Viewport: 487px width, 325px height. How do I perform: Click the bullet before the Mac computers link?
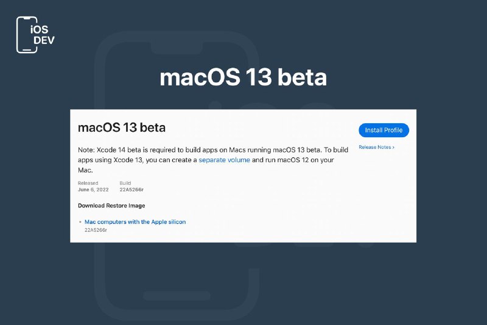point(80,222)
